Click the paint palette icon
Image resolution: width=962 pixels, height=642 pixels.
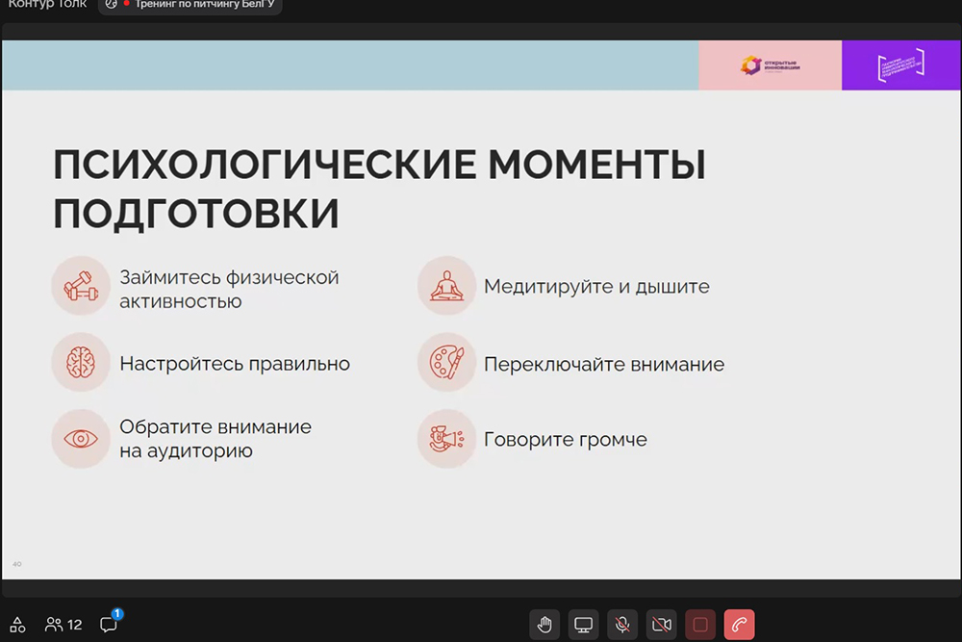click(446, 363)
